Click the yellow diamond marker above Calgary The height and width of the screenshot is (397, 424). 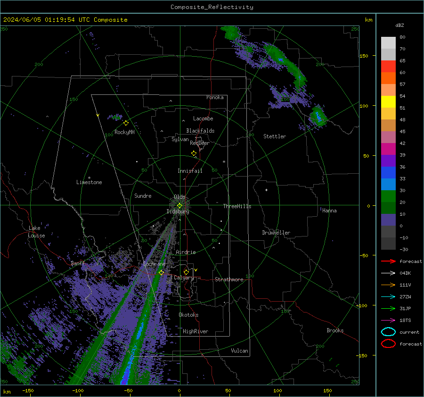[x=186, y=272]
